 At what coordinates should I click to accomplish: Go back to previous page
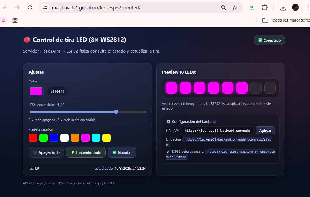(x=5, y=7)
